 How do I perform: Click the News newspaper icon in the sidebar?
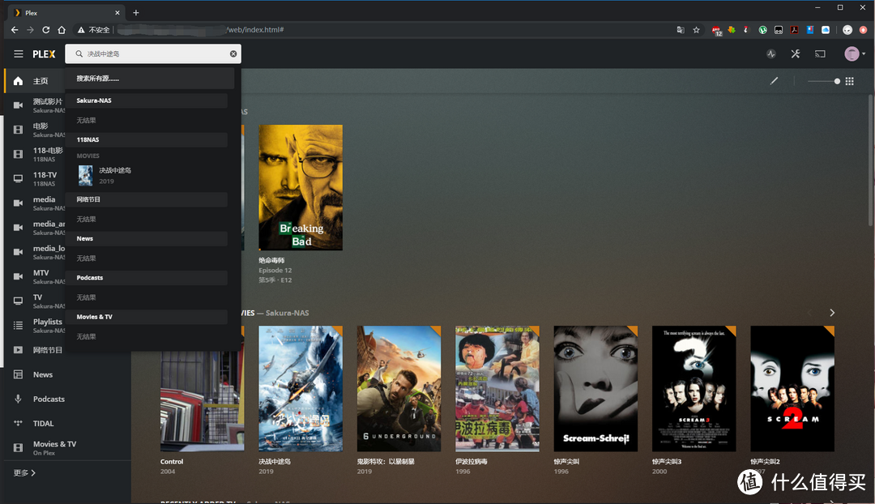click(18, 374)
